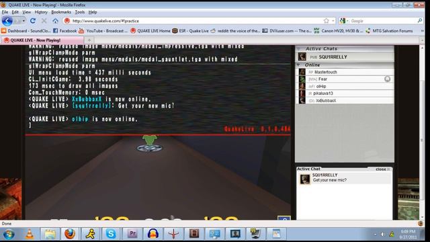The height and width of the screenshot is (242, 430).
Task: Open AIM from the taskbar
Action: coord(90,234)
